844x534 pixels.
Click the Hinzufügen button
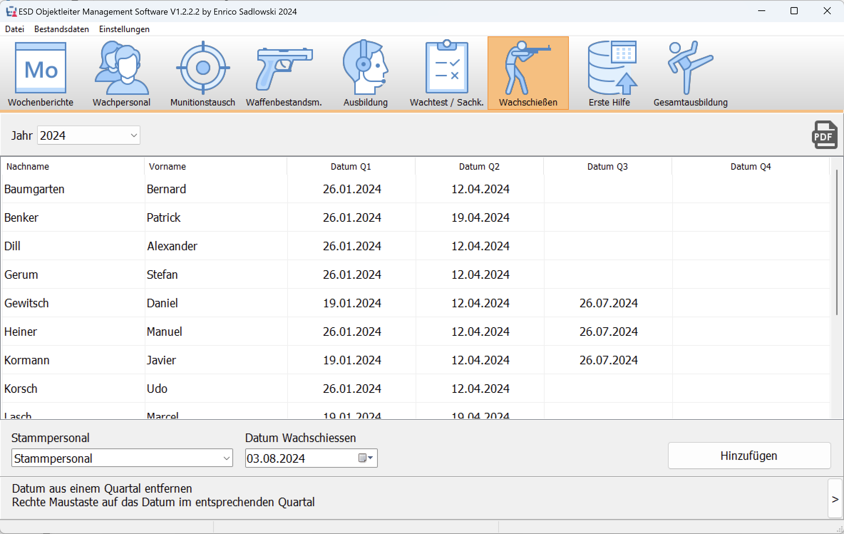click(749, 456)
